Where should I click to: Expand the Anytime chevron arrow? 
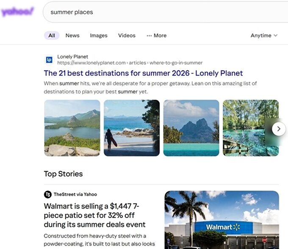(276, 36)
